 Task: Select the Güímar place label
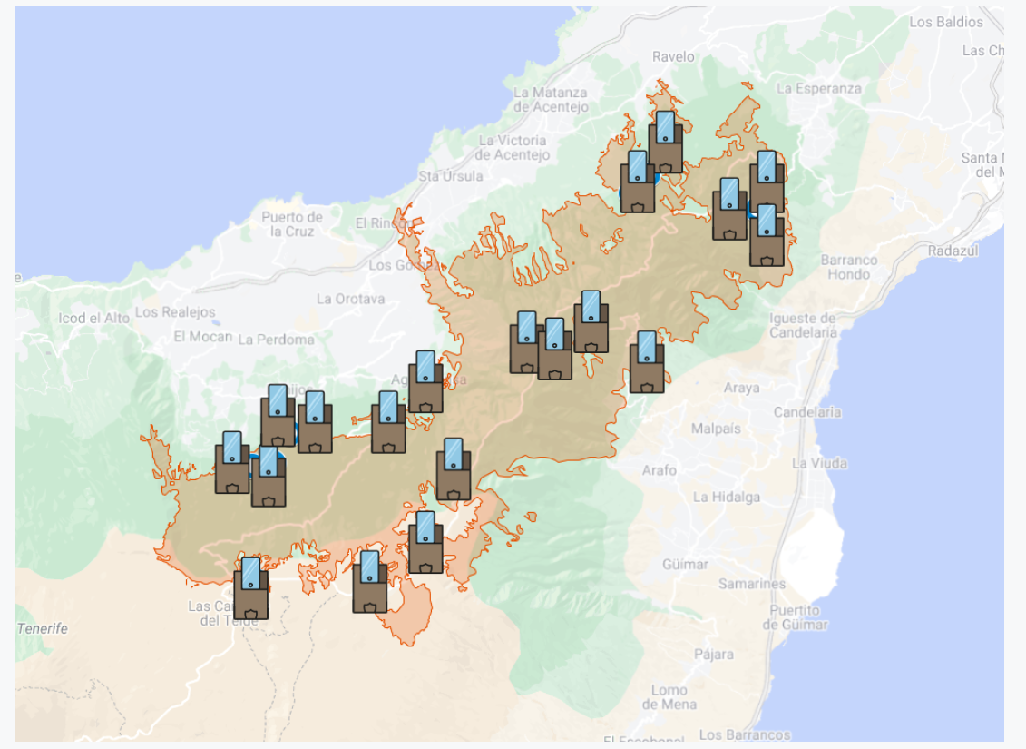(685, 565)
